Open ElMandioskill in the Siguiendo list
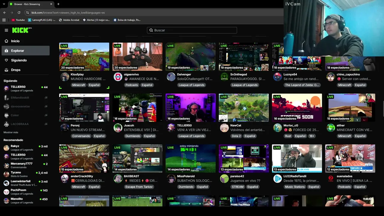The image size is (384, 216). click(25, 97)
